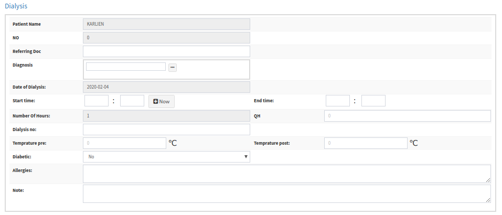Viewport: 502px width, 215px height.
Task: Click the NO field showing 0
Action: (x=166, y=38)
